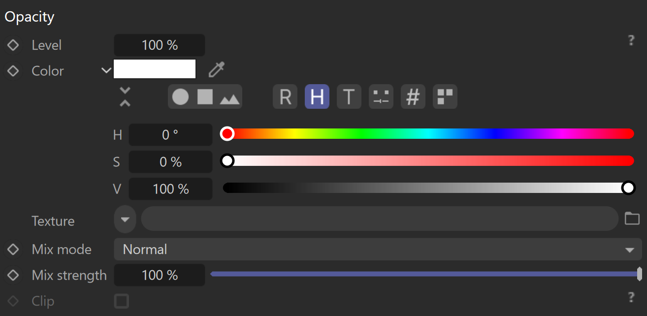
Task: Check the Clip checkbox
Action: coord(122,301)
